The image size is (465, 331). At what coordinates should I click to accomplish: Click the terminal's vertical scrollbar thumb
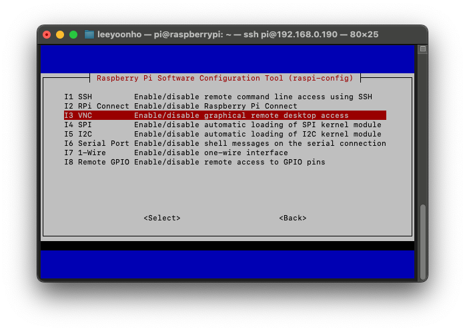[422, 240]
